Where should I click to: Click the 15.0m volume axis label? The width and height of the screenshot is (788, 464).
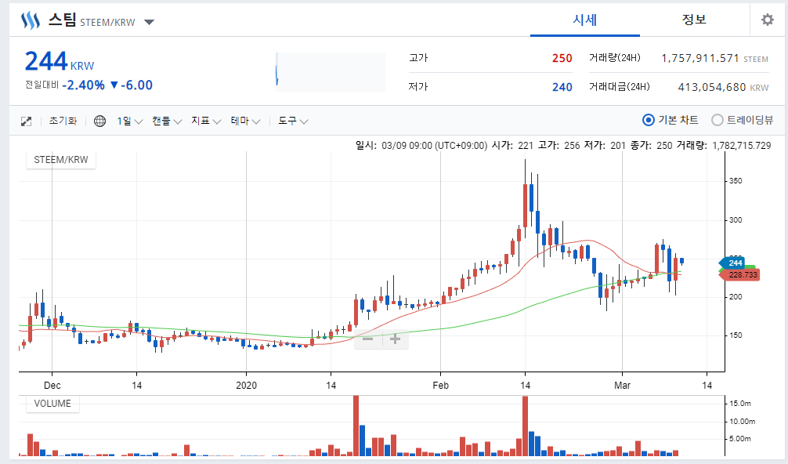pyautogui.click(x=739, y=404)
